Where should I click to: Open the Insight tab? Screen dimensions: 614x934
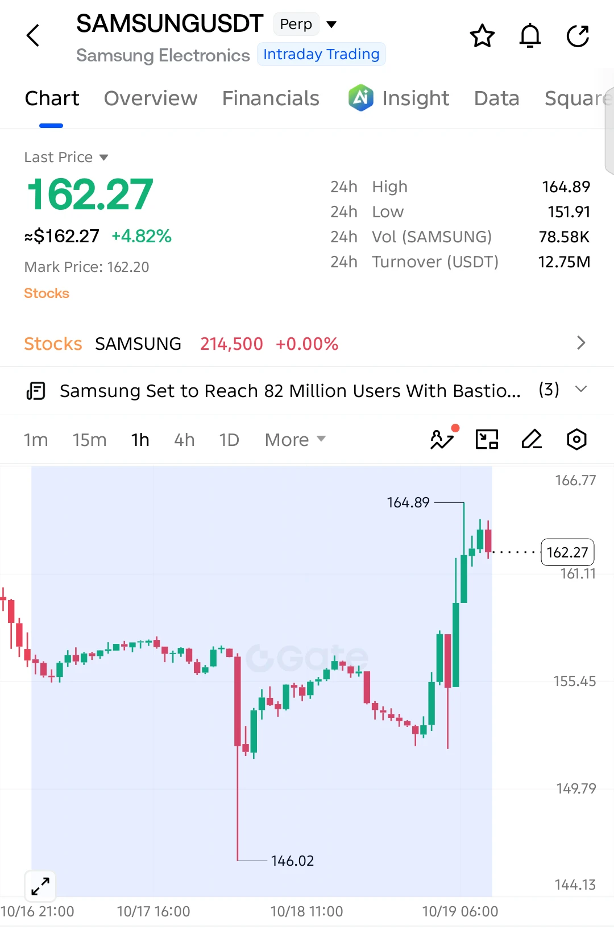tap(416, 98)
